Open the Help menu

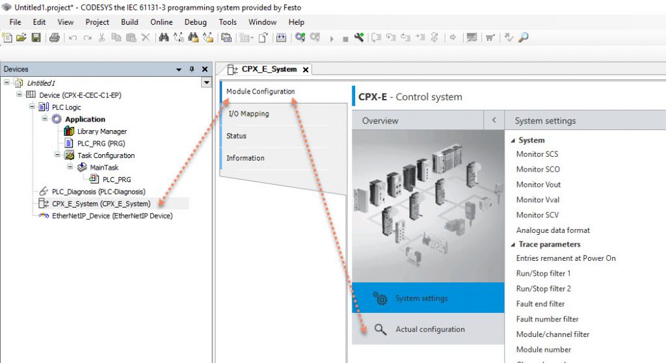297,22
